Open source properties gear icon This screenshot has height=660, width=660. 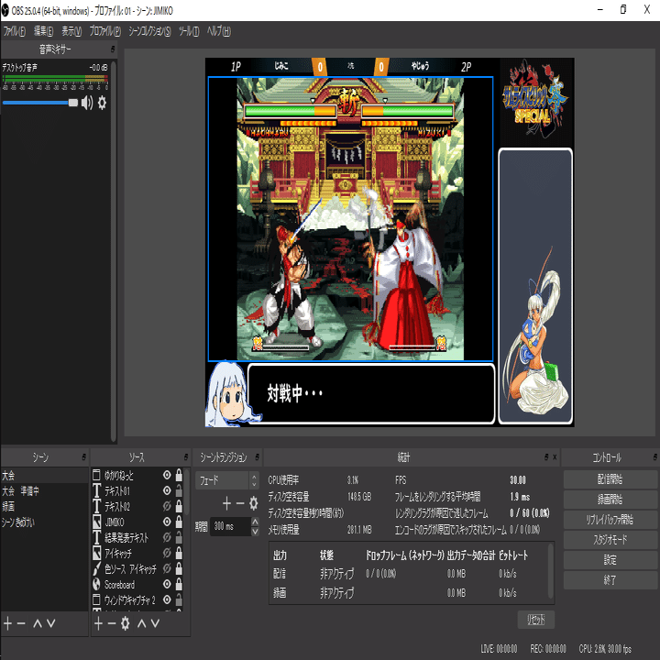click(x=125, y=623)
